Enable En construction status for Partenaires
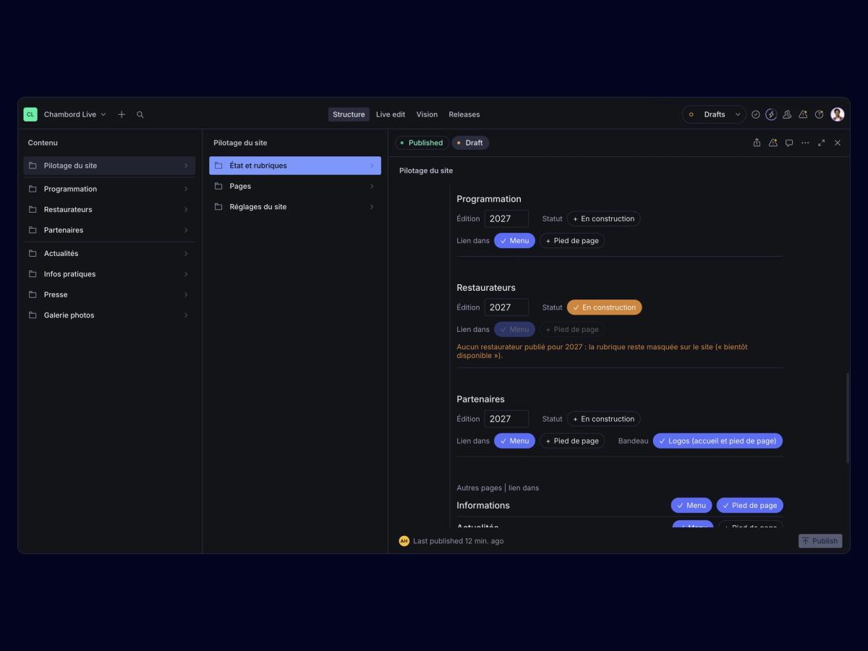This screenshot has width=868, height=651. click(x=603, y=419)
